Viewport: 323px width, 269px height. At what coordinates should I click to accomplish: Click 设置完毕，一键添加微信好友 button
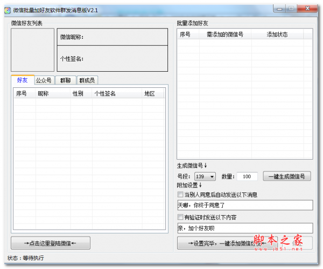[x=228, y=243]
